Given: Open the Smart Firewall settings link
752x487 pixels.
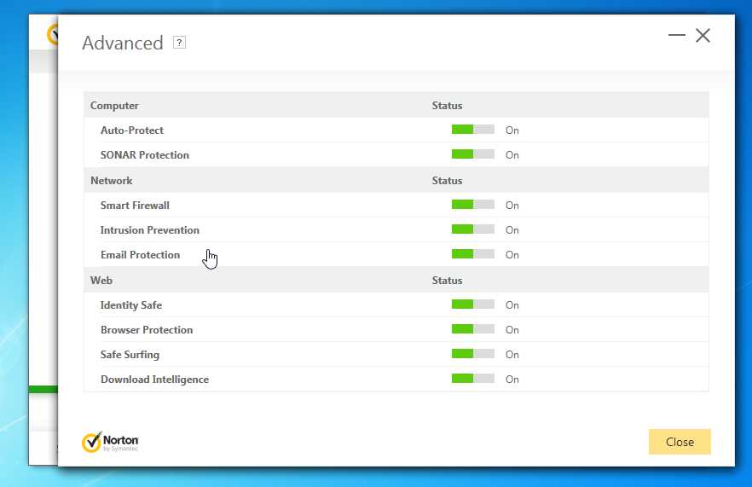Looking at the screenshot, I should [x=136, y=206].
